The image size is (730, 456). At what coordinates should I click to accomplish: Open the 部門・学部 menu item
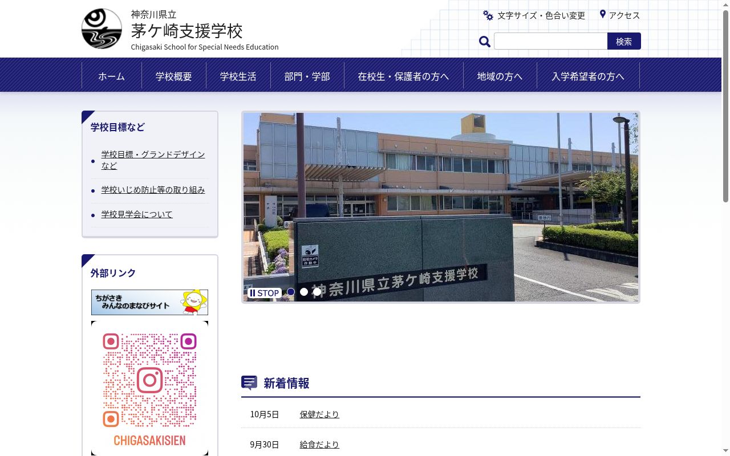click(307, 76)
